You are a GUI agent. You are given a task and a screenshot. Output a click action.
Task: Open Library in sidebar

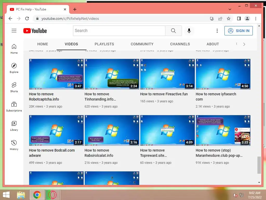[14, 126]
